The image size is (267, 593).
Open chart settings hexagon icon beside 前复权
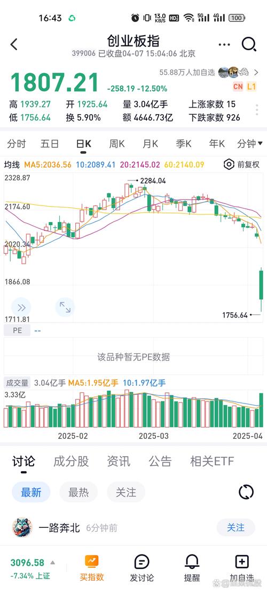point(229,164)
